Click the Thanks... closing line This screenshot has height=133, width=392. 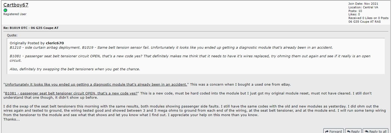pyautogui.click(x=12, y=119)
